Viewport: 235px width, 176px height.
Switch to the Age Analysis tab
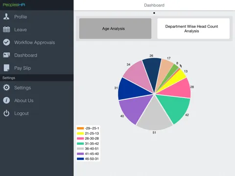tap(115, 28)
